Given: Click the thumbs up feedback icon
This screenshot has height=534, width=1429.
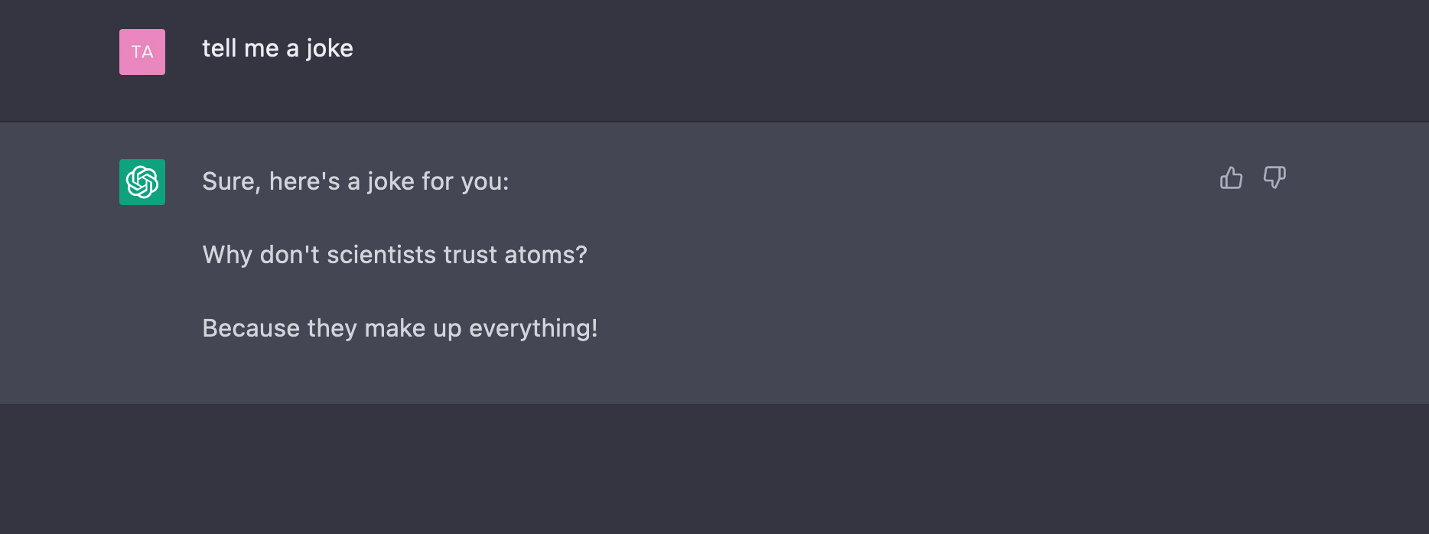Looking at the screenshot, I should tap(1231, 178).
